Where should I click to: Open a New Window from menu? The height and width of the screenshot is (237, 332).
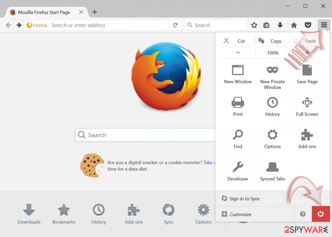238,74
